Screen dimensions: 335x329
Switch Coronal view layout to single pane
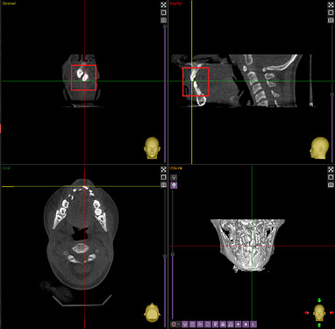(163, 12)
